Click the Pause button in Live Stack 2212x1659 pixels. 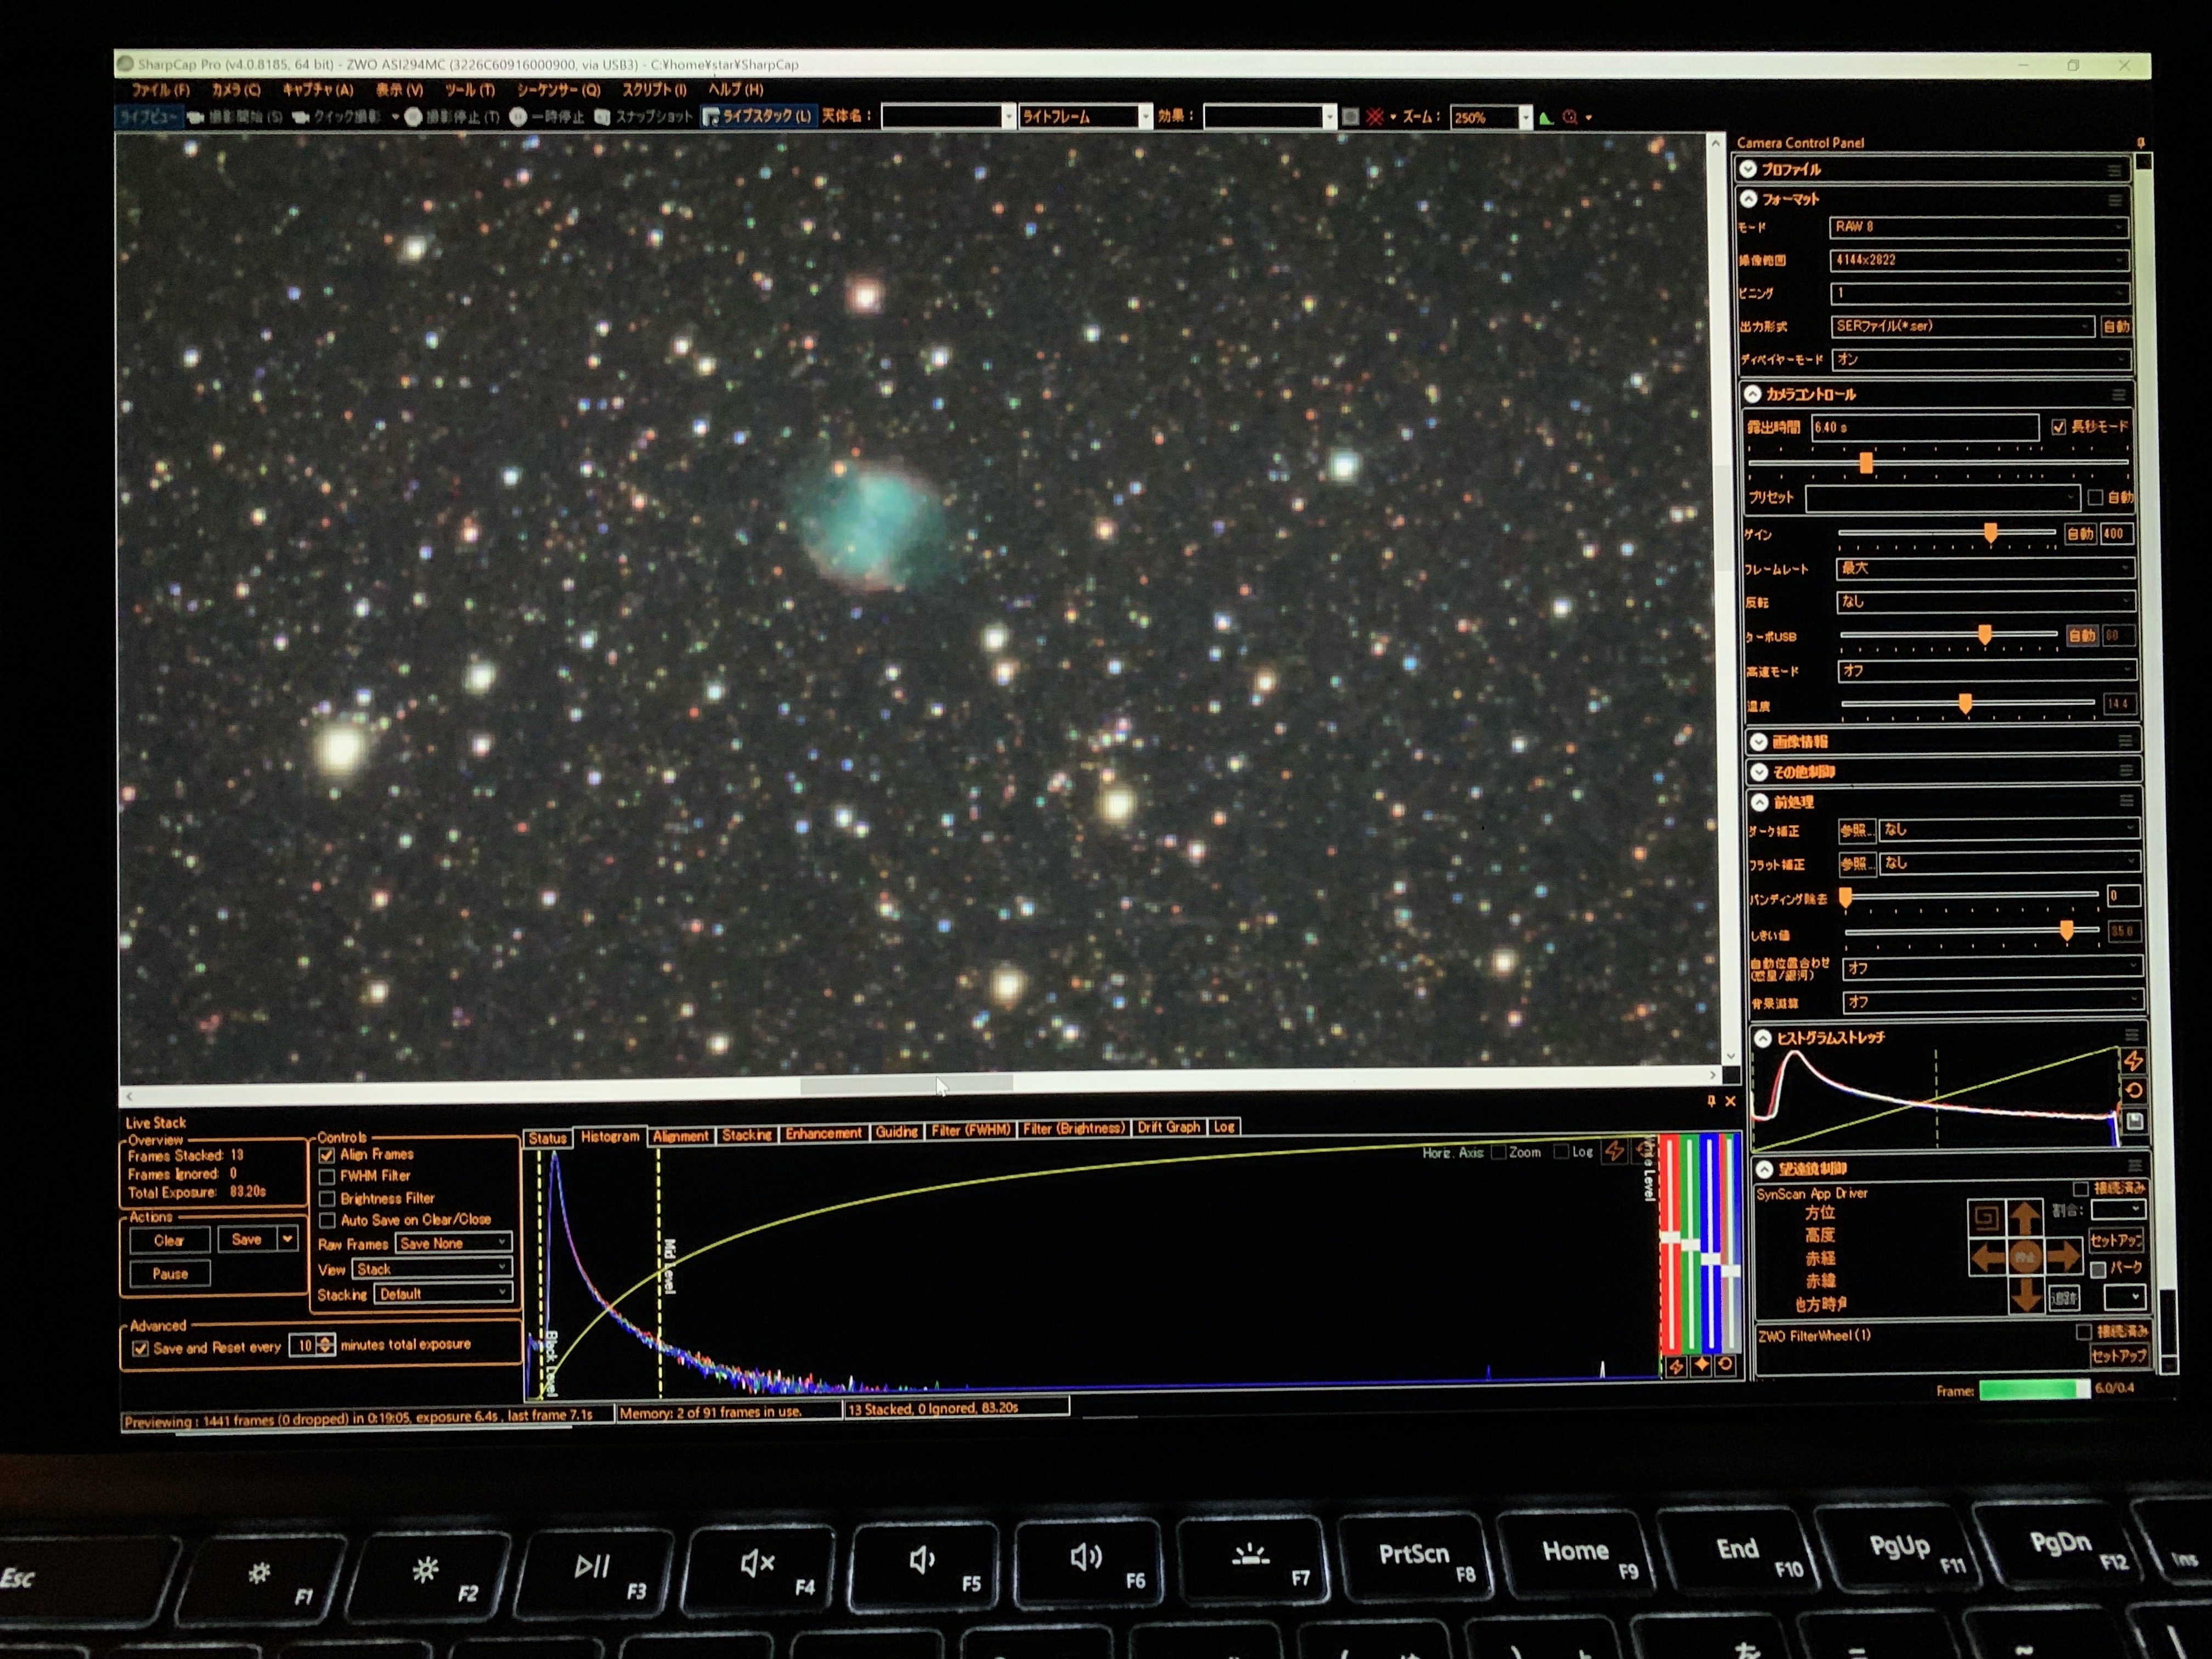click(x=170, y=1273)
